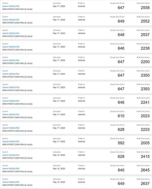Click the 2558 multi-core score value
This screenshot has width=152, height=189.
[145, 8]
